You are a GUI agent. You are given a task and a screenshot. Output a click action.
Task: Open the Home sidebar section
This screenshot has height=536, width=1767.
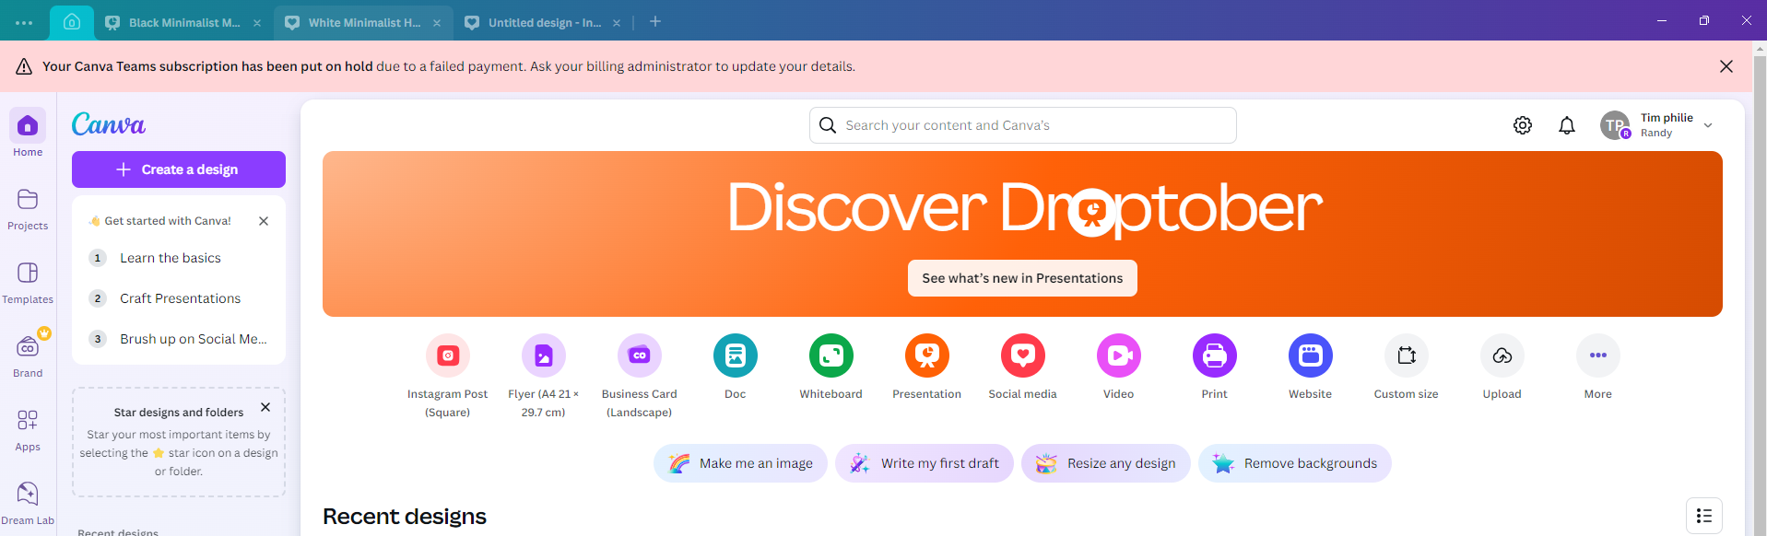click(x=28, y=134)
